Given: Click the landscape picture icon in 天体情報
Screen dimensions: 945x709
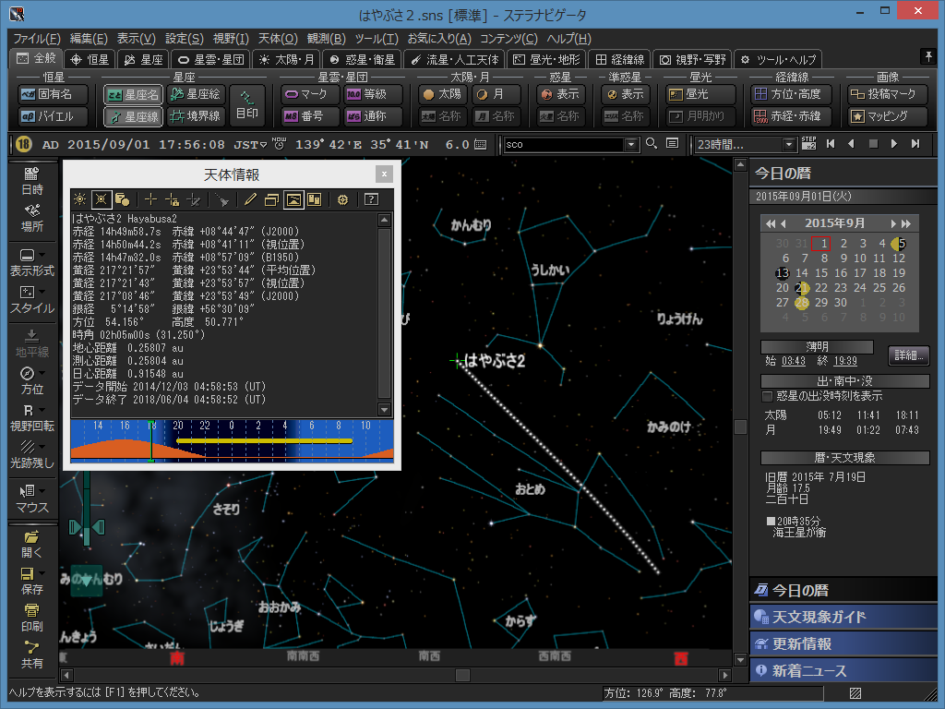Looking at the screenshot, I should [x=293, y=199].
